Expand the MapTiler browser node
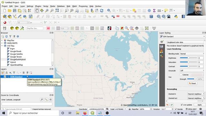206x116 pixels. [2, 40]
